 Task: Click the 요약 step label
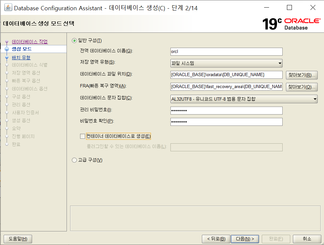(x=16, y=128)
